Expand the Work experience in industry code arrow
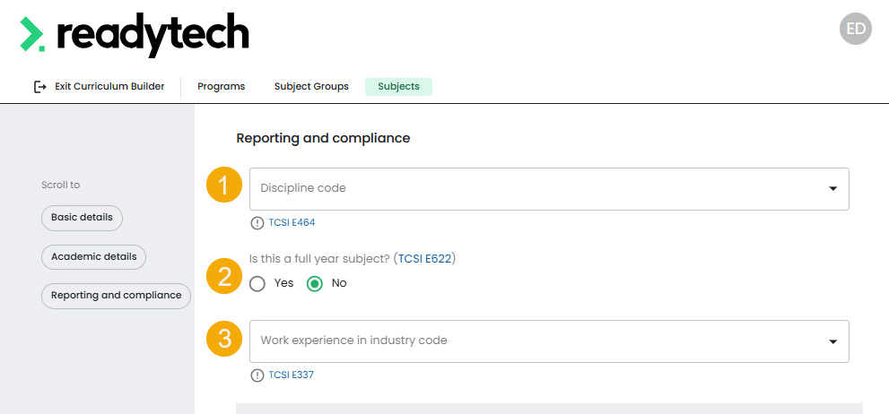 tap(832, 341)
